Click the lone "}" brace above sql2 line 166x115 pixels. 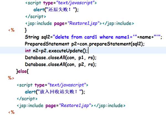click(x=26, y=30)
